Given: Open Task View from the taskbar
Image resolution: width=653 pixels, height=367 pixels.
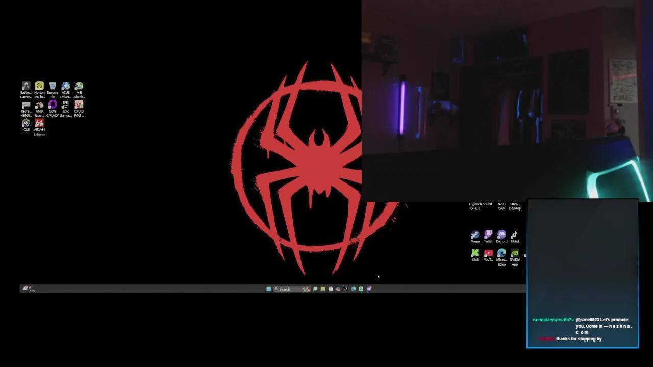Looking at the screenshot, I should pyautogui.click(x=315, y=289).
